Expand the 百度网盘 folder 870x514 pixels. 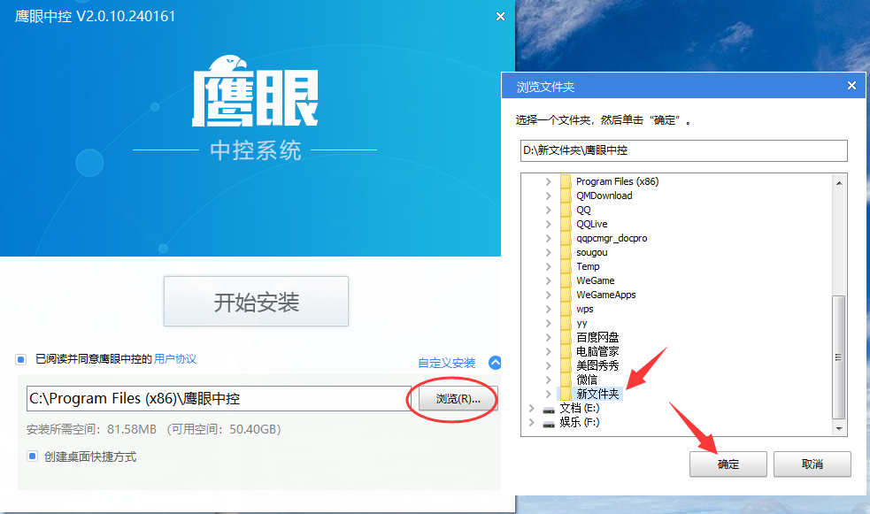tap(548, 337)
